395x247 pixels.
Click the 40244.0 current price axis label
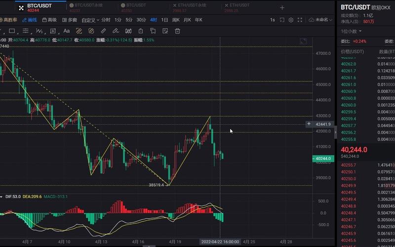[323, 159]
